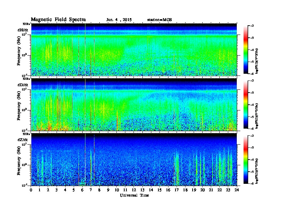Select the dZ/dt spectrogram panel

pos(134,160)
